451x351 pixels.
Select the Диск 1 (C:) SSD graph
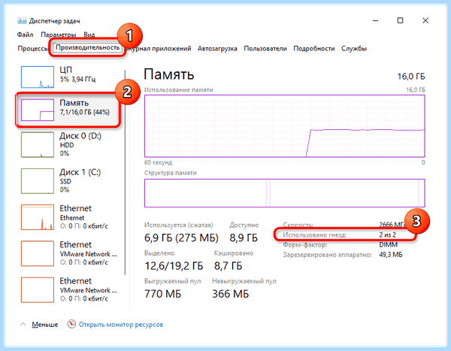(x=38, y=181)
